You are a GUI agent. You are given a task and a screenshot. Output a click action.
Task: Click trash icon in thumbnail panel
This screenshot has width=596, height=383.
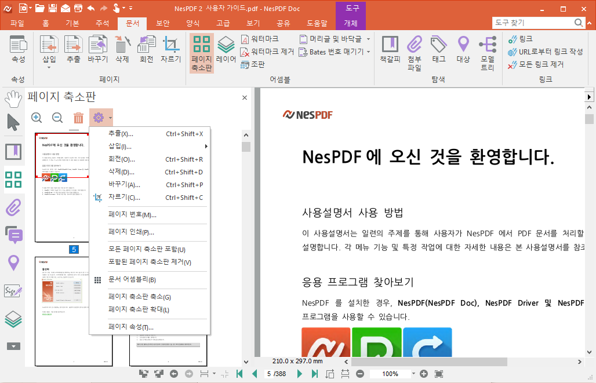pos(78,118)
